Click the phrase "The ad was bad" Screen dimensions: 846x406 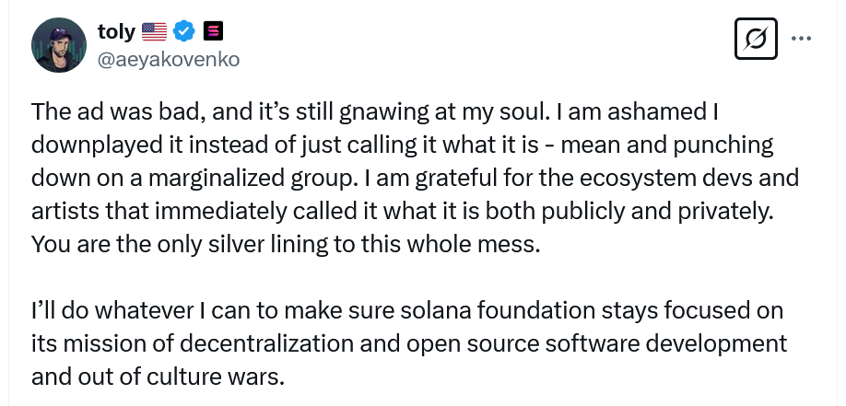tap(95, 113)
